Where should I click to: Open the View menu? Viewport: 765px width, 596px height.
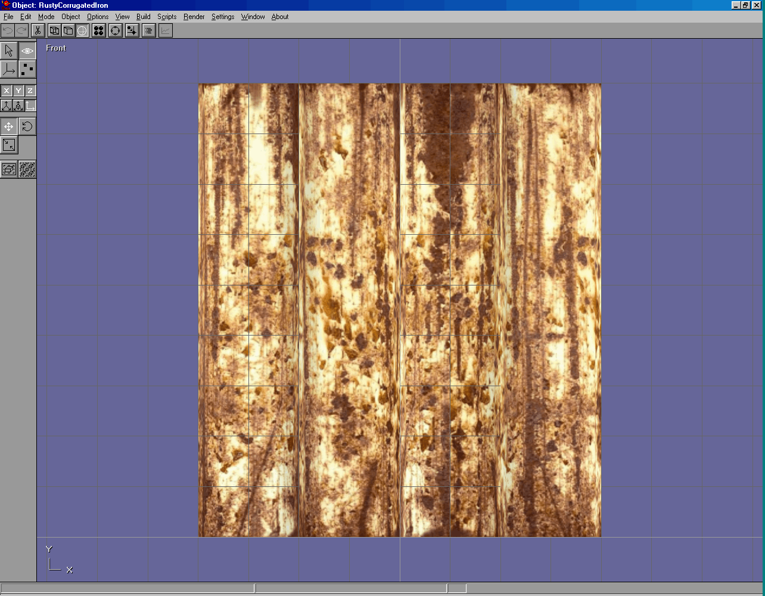pos(123,17)
